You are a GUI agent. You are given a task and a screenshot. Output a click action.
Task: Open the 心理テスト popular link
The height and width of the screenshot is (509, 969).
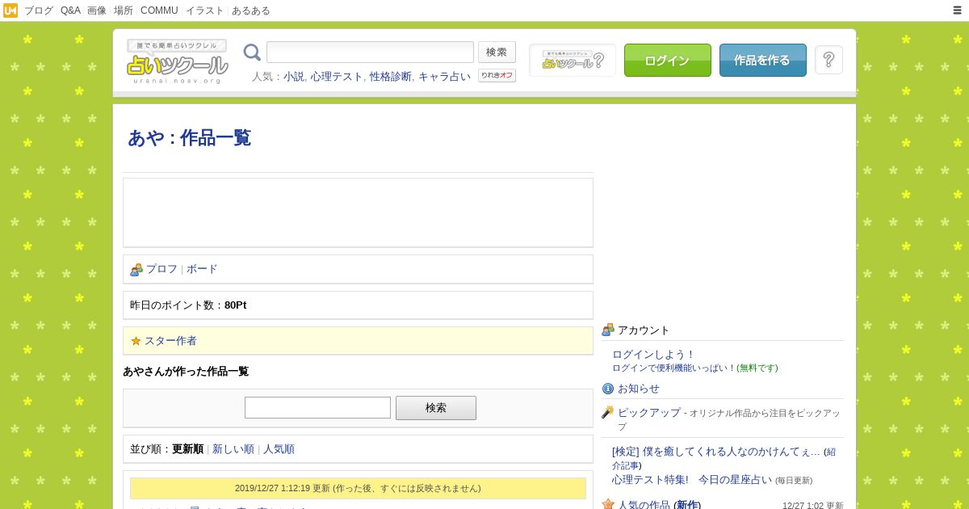(337, 77)
